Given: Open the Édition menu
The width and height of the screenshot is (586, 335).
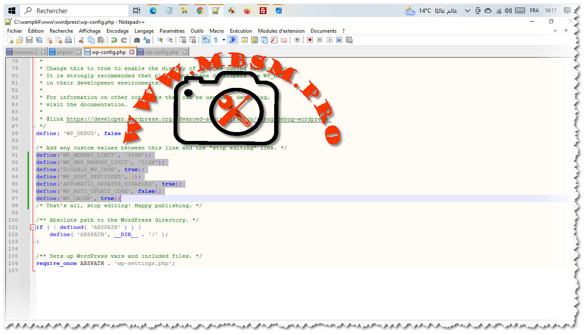Looking at the screenshot, I should coord(36,31).
